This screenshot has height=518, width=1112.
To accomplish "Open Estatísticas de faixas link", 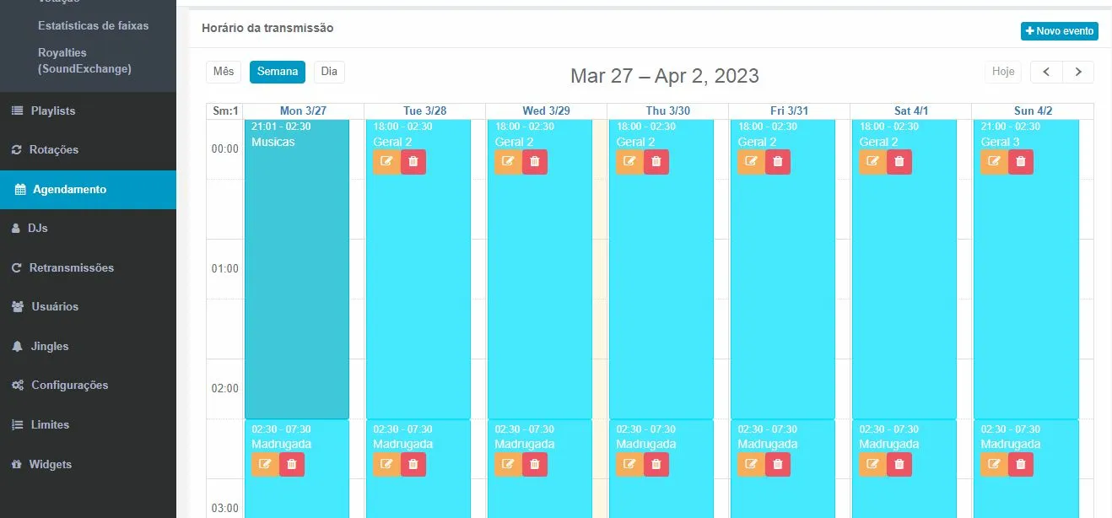I will coord(93,25).
